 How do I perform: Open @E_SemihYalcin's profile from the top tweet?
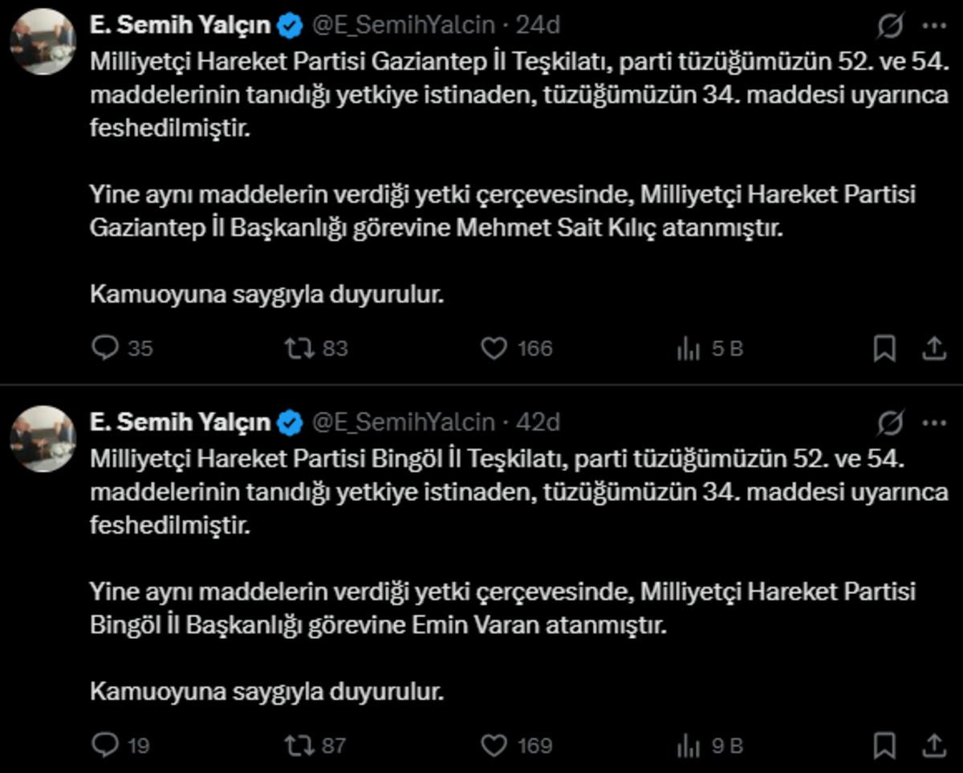tap(400, 24)
